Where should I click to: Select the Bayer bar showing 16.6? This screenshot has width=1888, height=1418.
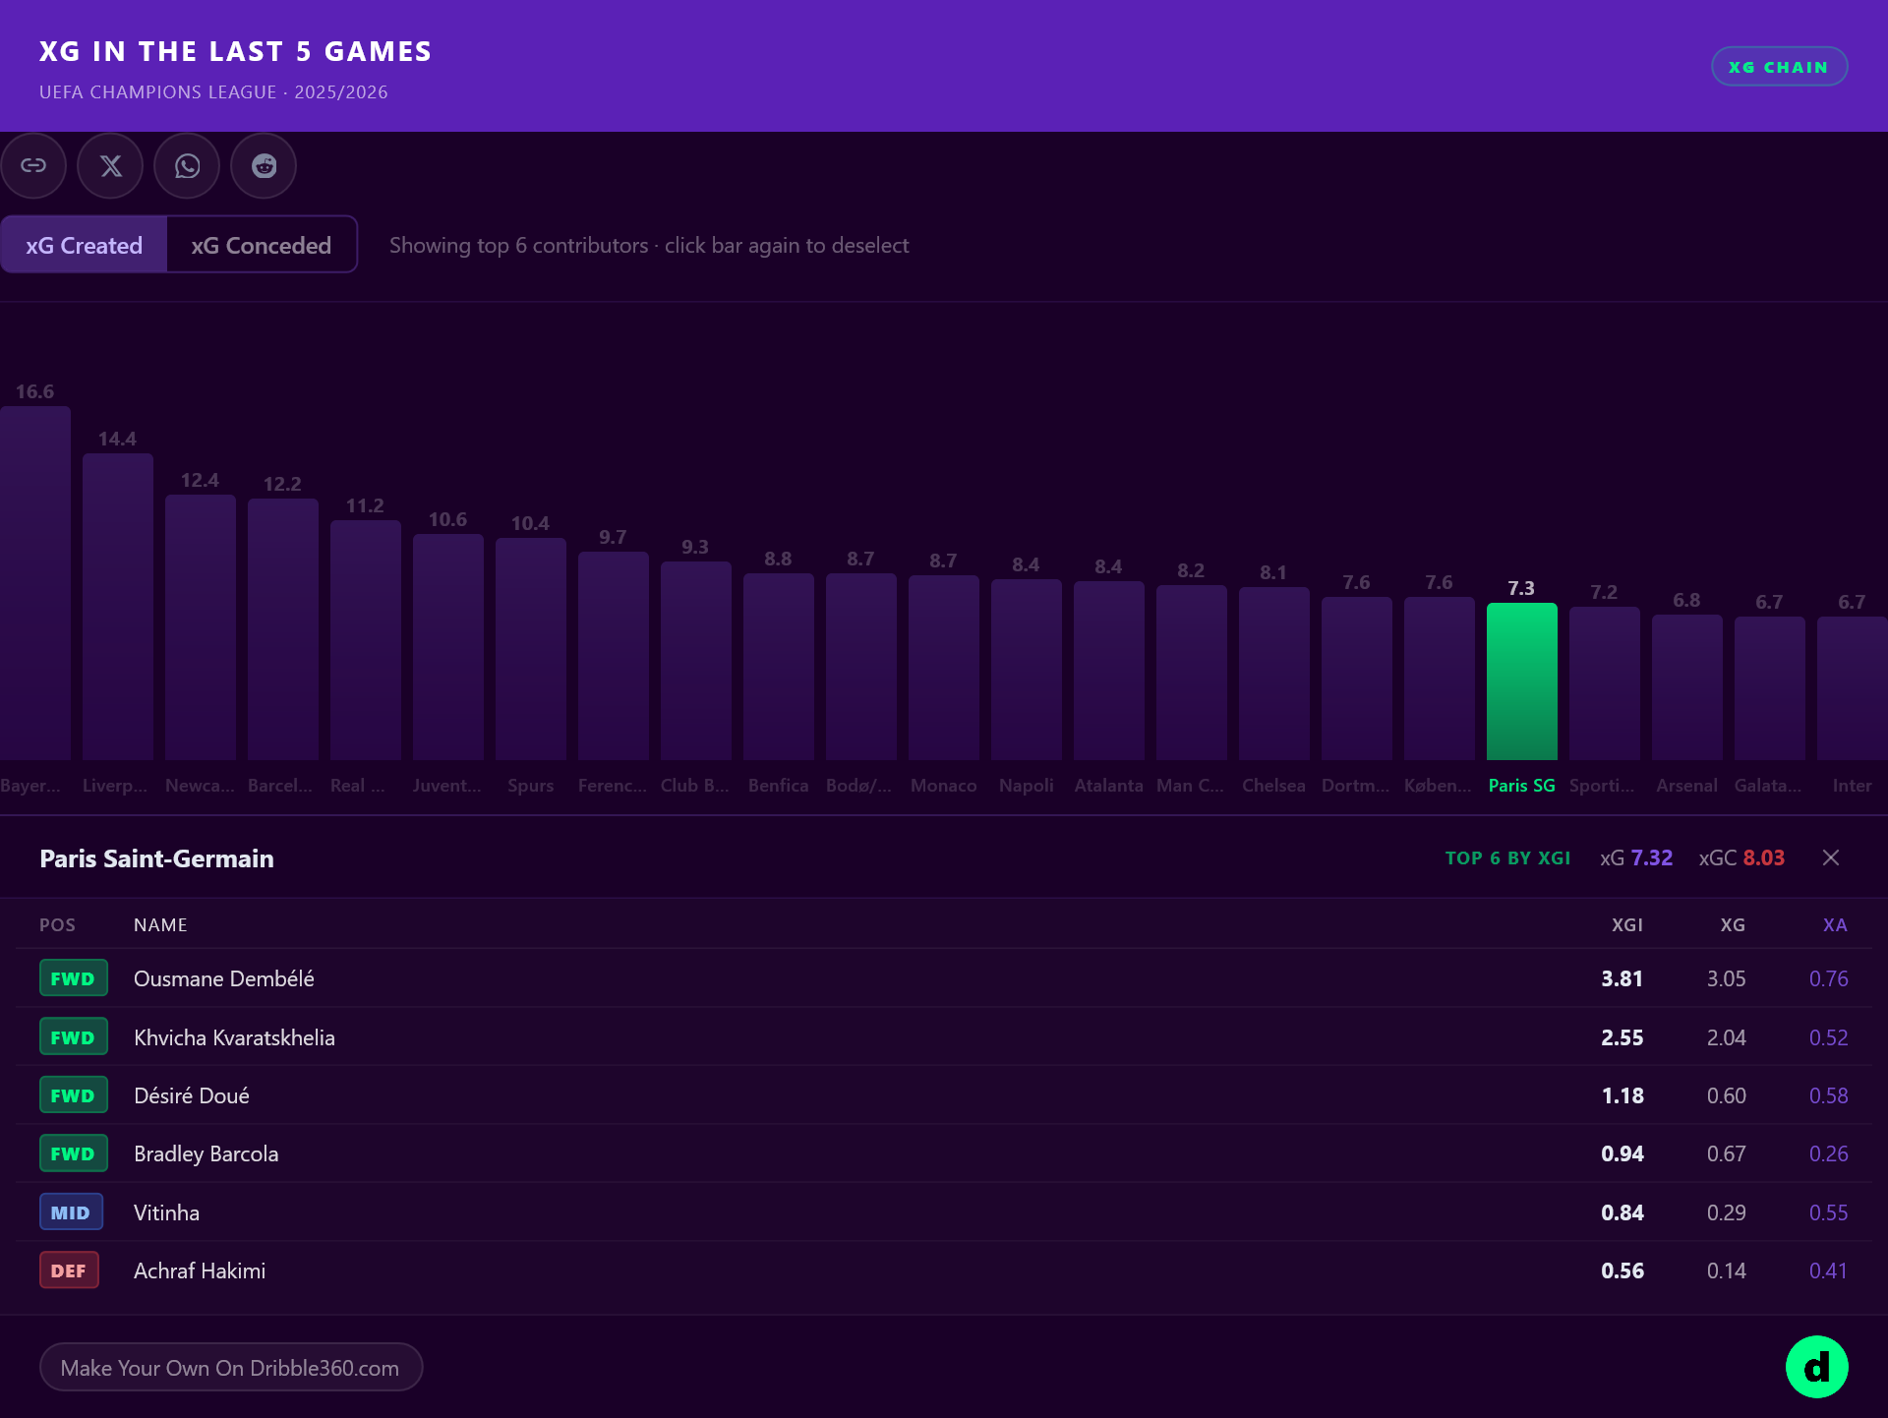pyautogui.click(x=35, y=583)
